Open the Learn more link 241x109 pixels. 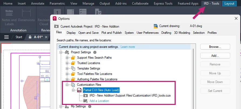pos(128,47)
